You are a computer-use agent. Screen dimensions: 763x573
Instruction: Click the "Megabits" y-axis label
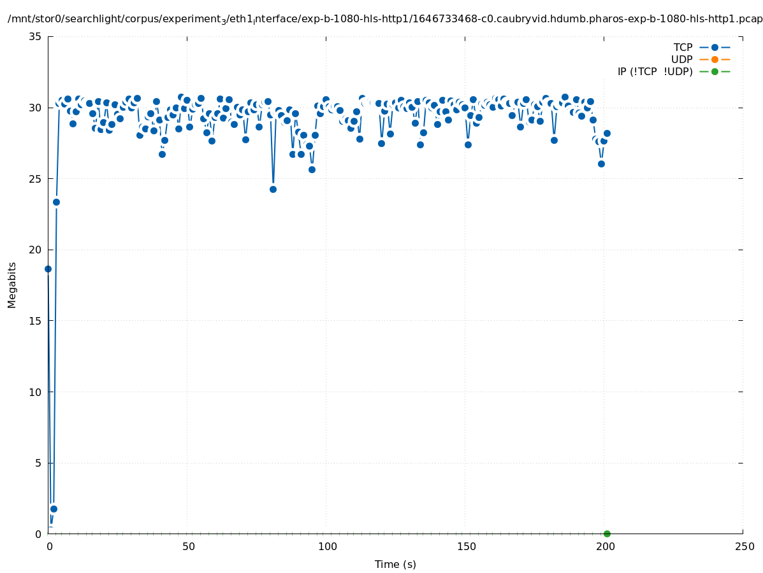12,285
